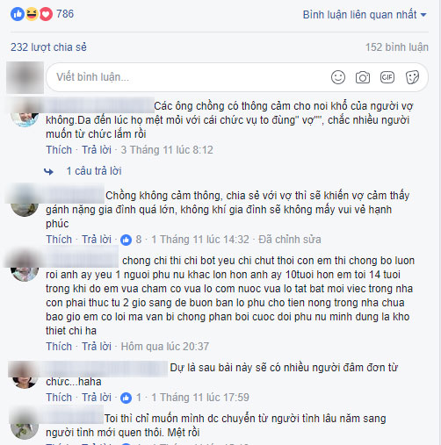Attach a photo with camera icon
The width and height of the screenshot is (441, 445).
[363, 77]
